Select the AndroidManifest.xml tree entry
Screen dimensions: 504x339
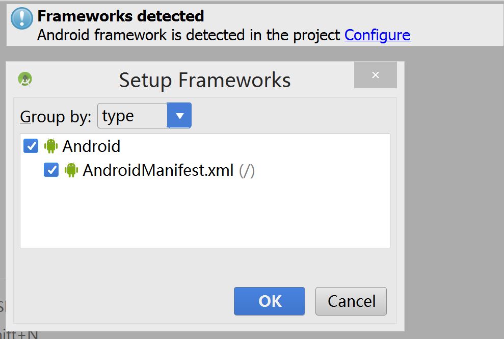(x=158, y=170)
